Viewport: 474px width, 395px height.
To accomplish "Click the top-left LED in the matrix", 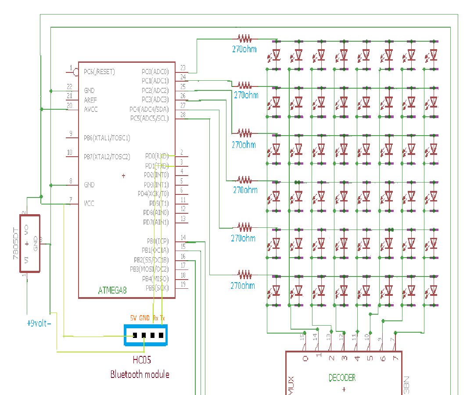I will tap(275, 54).
